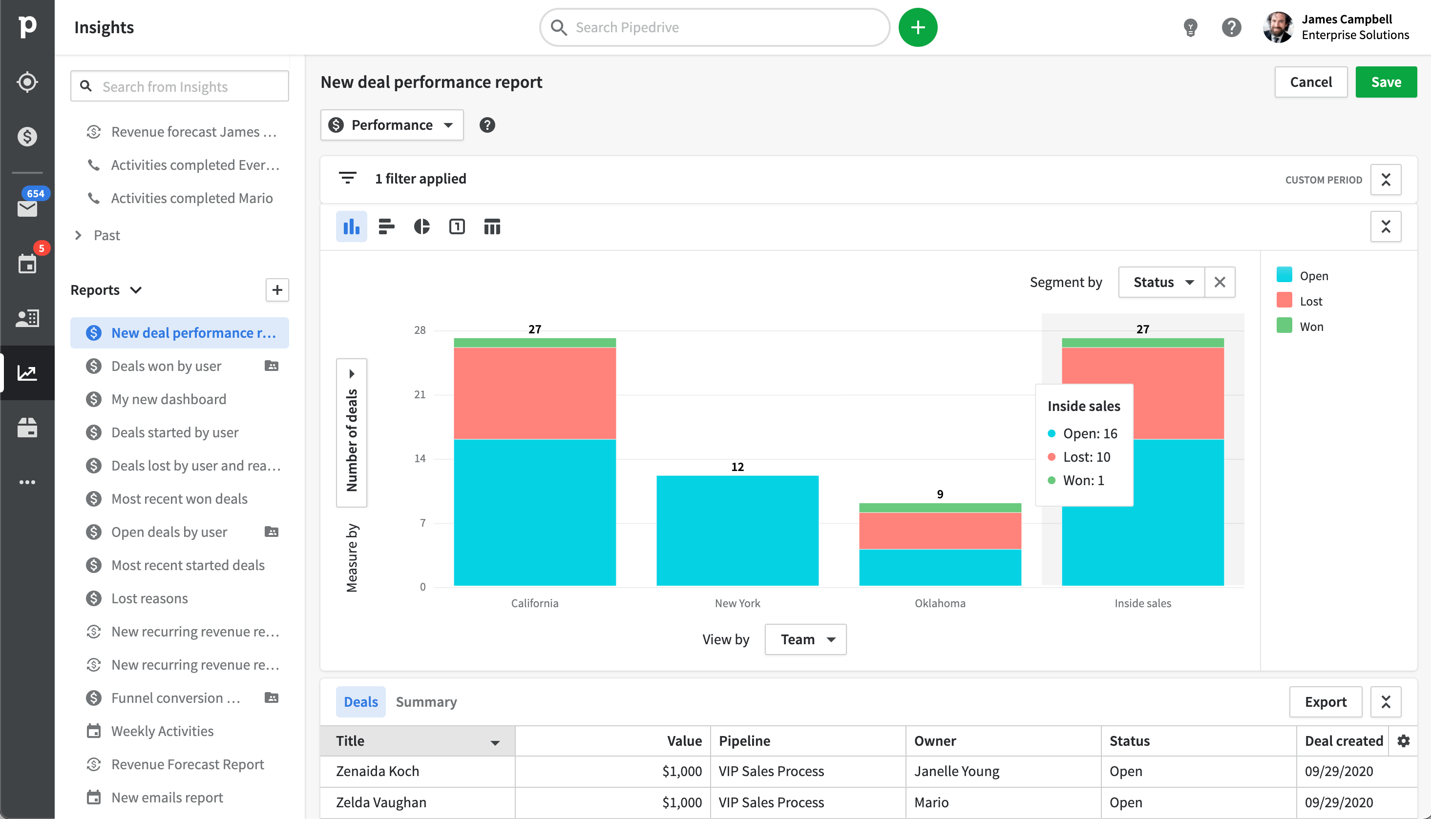The image size is (1431, 819).
Task: Click the Save button
Action: [1386, 82]
